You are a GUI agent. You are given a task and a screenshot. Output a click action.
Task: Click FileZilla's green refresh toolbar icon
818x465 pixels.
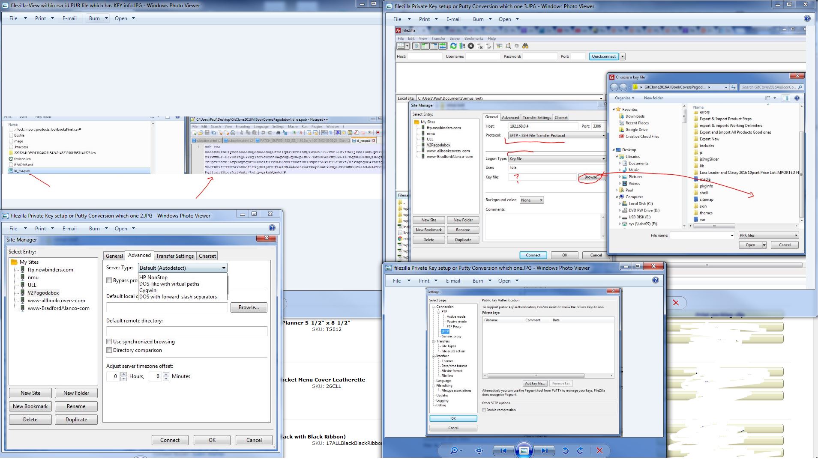453,46
